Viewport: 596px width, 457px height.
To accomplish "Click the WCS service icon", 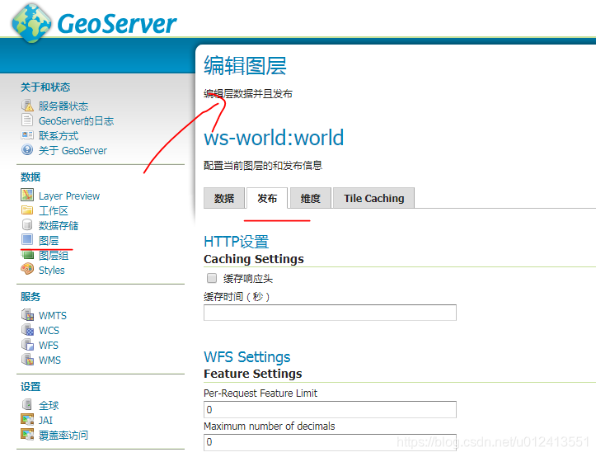I will pos(27,329).
